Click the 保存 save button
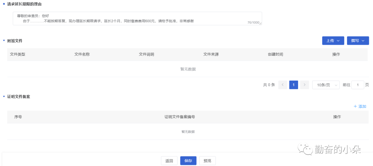373x166 pixels. point(188,161)
